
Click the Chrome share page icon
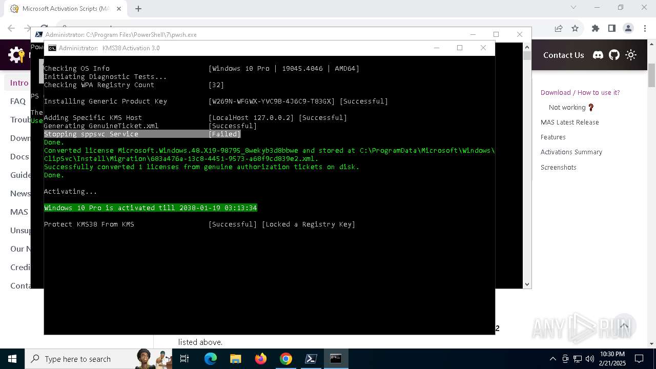tap(559, 28)
